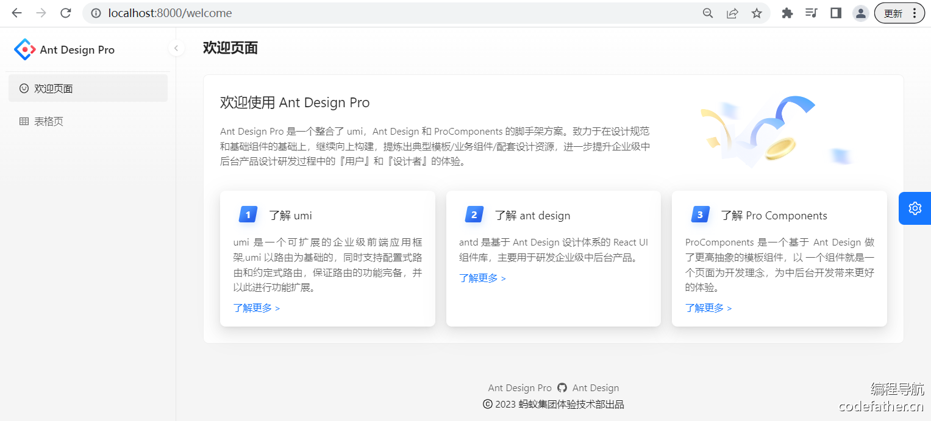Click the 了解 umi card title
931x421 pixels.
[x=291, y=215]
